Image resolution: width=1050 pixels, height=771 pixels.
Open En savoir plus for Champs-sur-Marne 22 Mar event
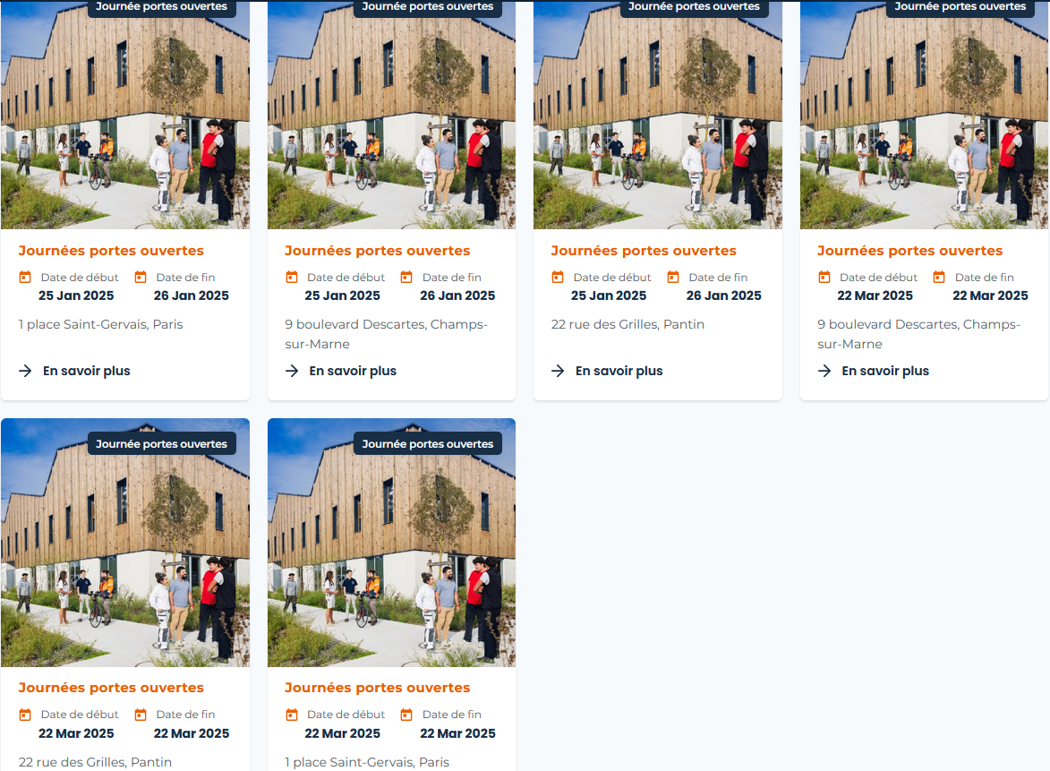coord(874,371)
